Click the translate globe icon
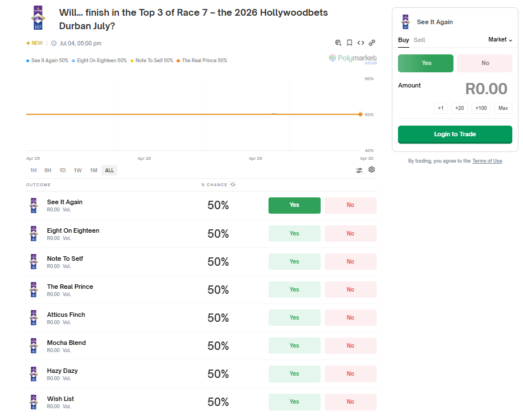The height and width of the screenshot is (420, 523). pyautogui.click(x=338, y=43)
